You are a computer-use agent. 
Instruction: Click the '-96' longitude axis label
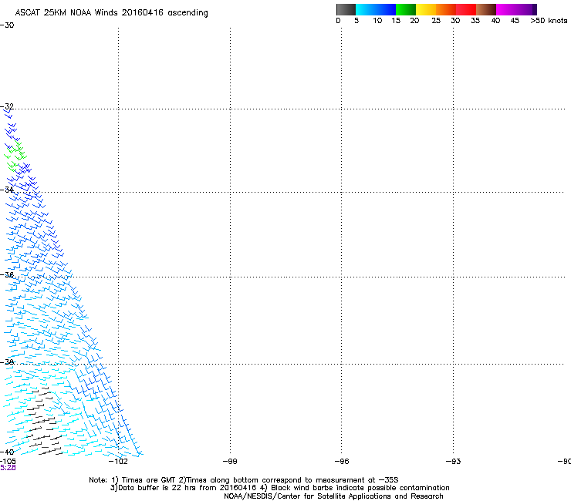(x=342, y=462)
